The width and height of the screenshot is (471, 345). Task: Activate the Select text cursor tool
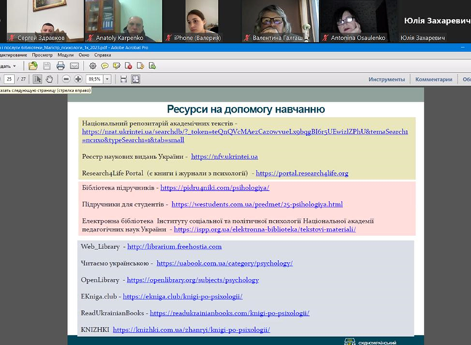click(x=38, y=79)
